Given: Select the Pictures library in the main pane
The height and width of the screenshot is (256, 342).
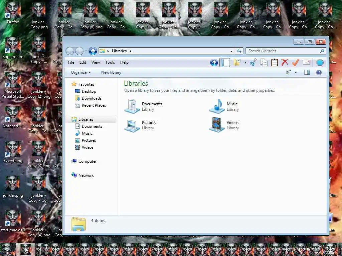Looking at the screenshot, I should click(x=141, y=125).
